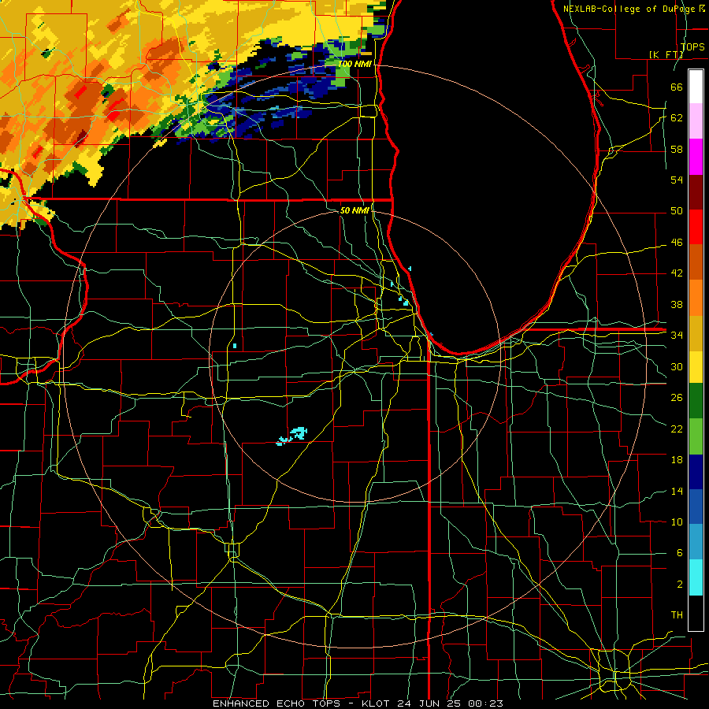The image size is (709, 709).
Task: Click the legend value '14'
Action: pos(677,491)
